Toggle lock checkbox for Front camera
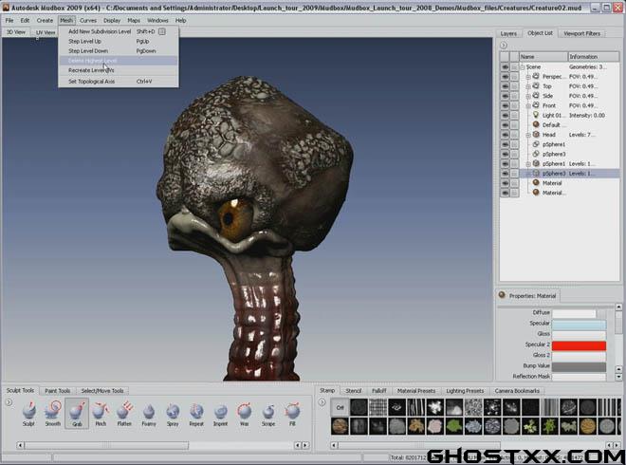Viewport: 626px width, 465px height. (x=515, y=105)
